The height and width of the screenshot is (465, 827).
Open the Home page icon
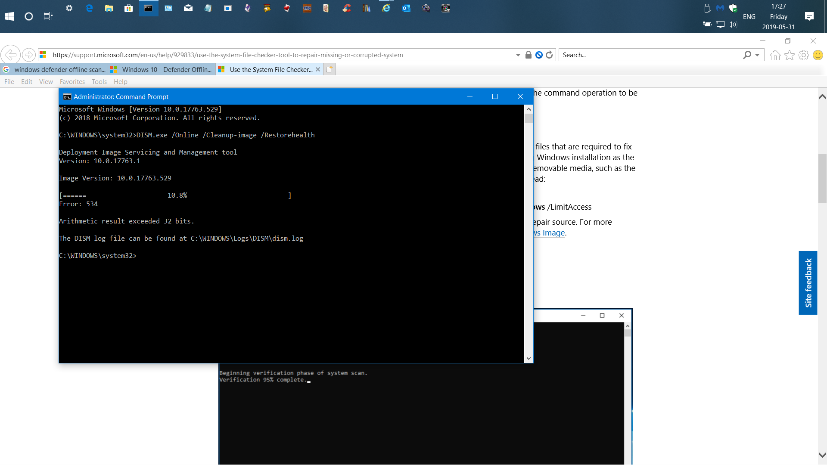[x=775, y=55]
